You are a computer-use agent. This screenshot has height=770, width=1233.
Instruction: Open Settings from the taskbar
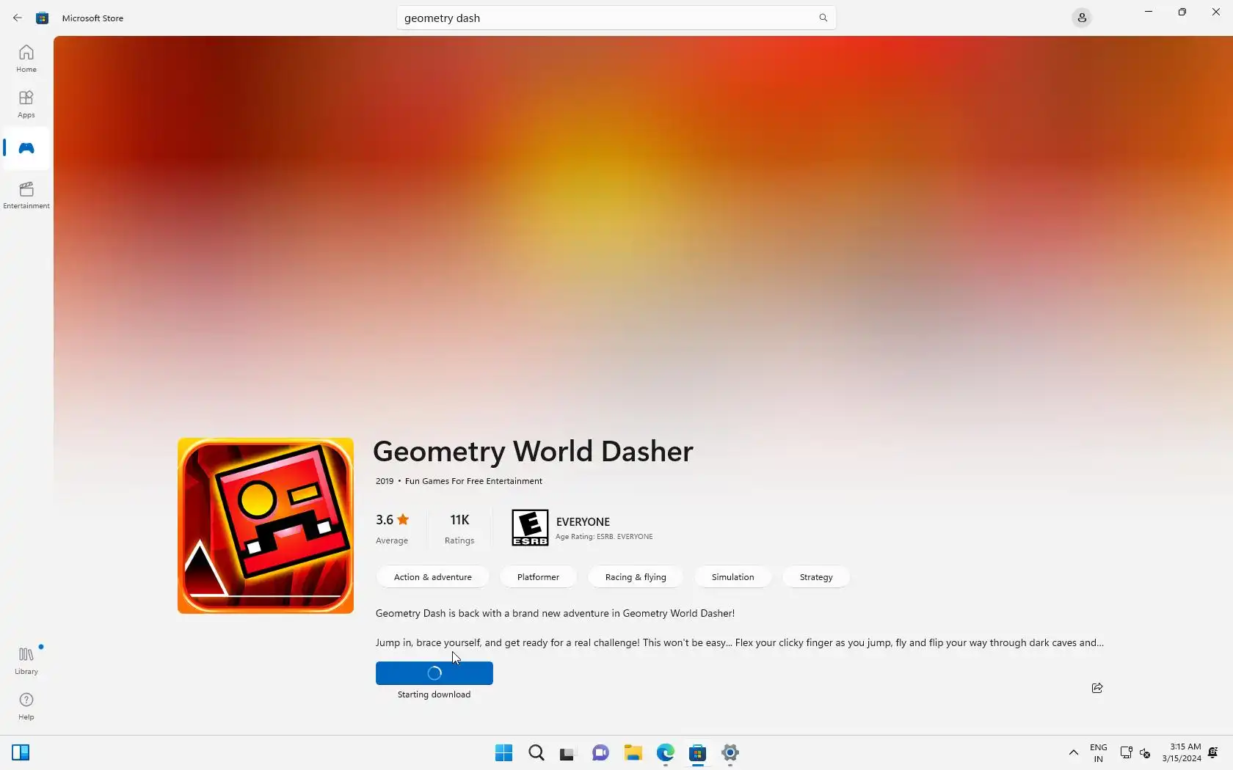pyautogui.click(x=730, y=753)
